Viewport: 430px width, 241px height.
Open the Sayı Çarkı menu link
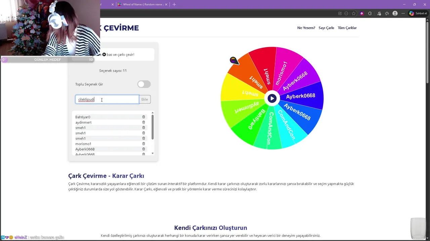tap(326, 28)
